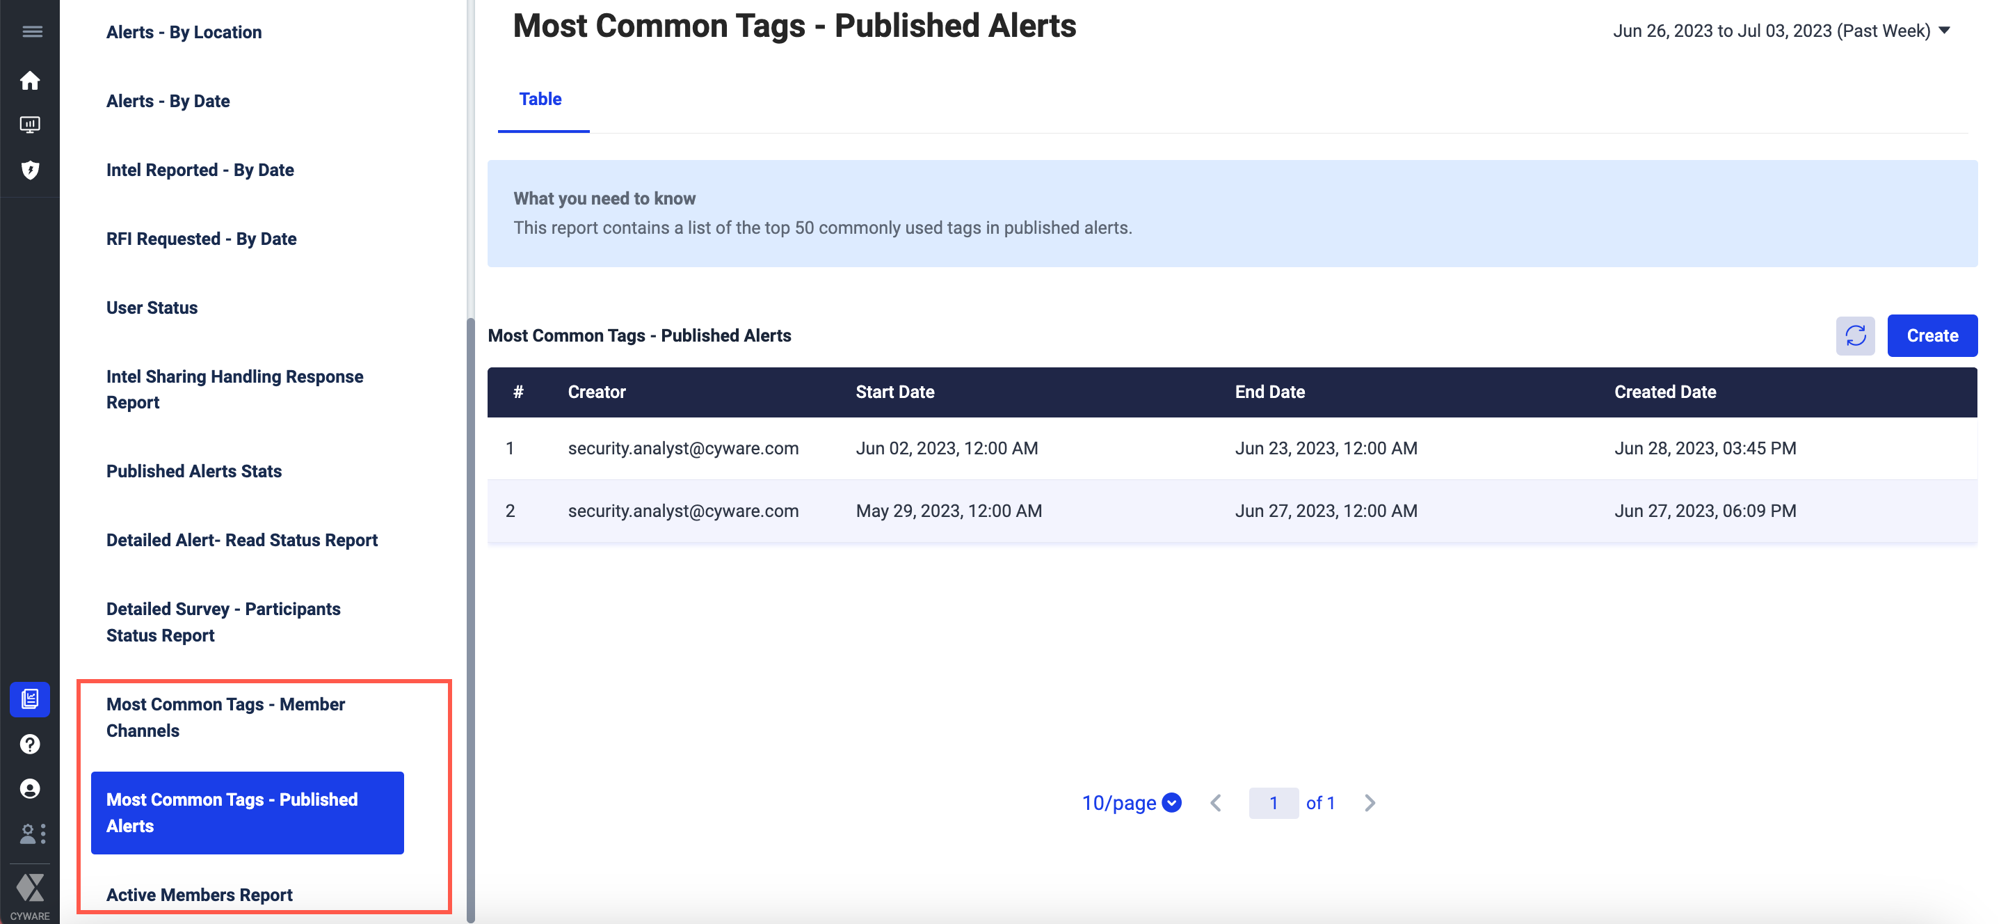
Task: Open the user management settings icon
Action: 32,833
